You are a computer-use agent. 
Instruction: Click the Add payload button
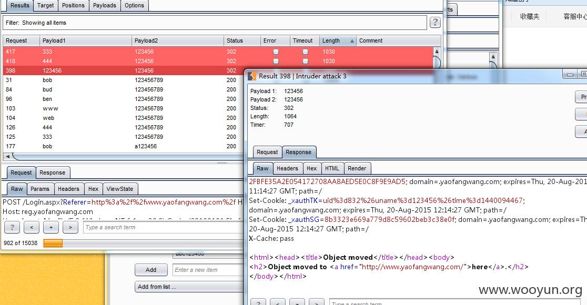pyautogui.click(x=151, y=270)
